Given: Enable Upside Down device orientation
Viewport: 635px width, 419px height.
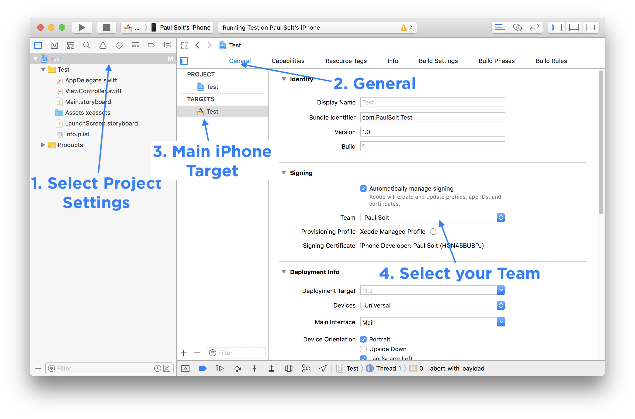Looking at the screenshot, I should [x=363, y=349].
